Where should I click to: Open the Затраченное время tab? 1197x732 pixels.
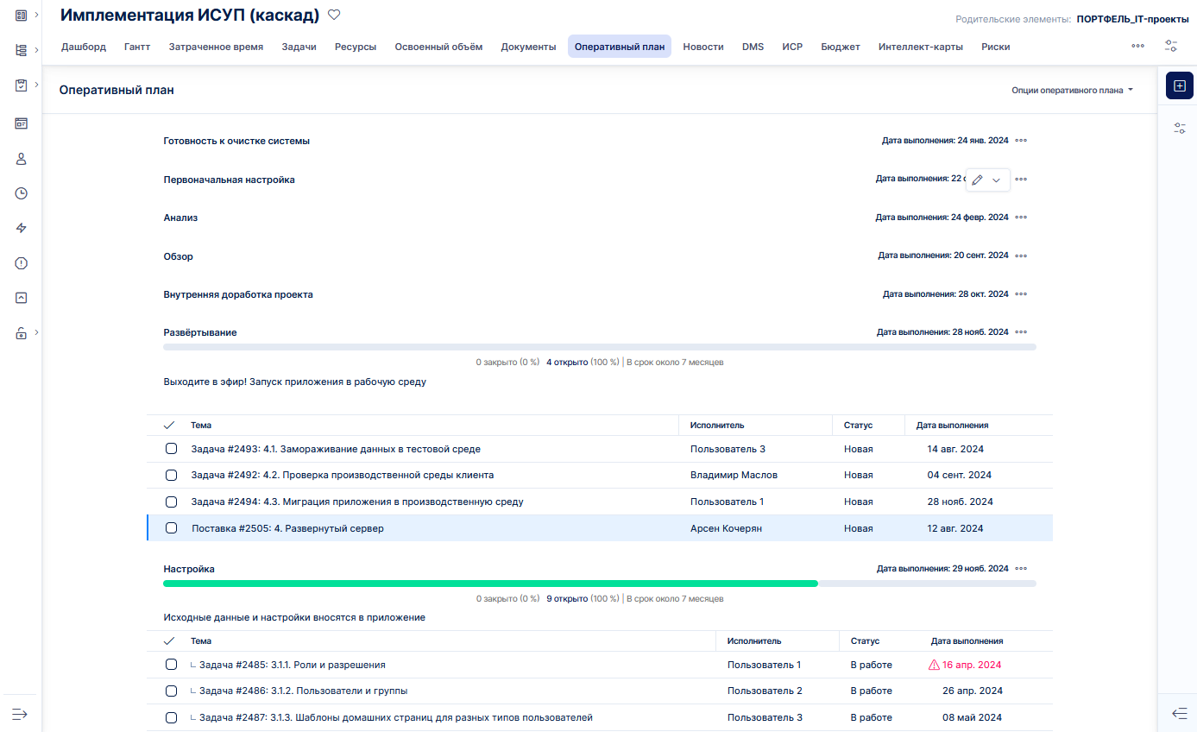(216, 47)
